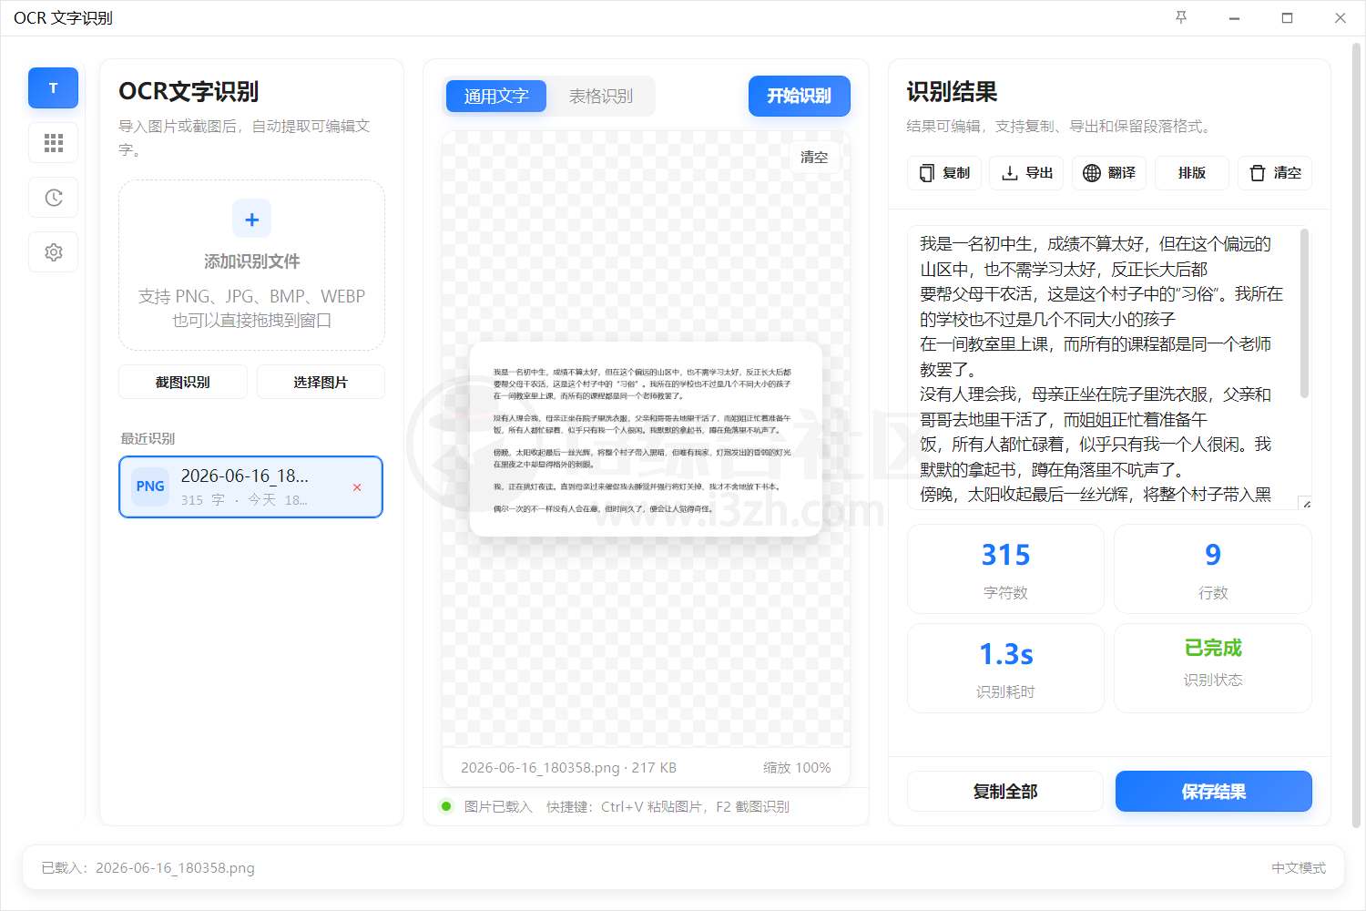Click the 添加识别文件 drop area label
The image size is (1366, 911).
point(251,261)
